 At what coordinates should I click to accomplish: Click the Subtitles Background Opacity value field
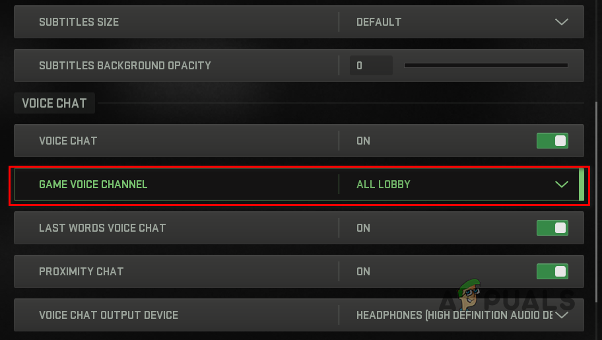(x=370, y=65)
